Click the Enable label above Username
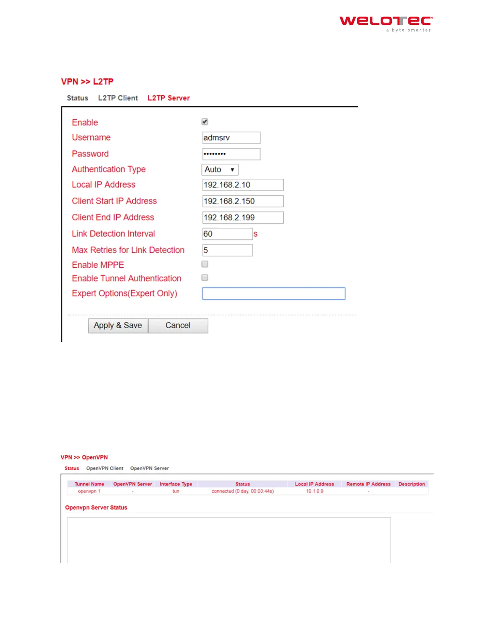This screenshot has height=635, width=491. point(85,123)
